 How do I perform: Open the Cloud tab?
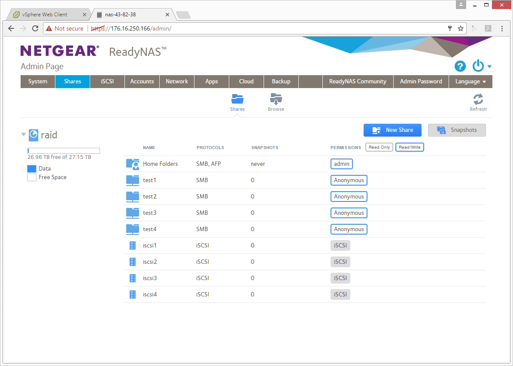[246, 82]
